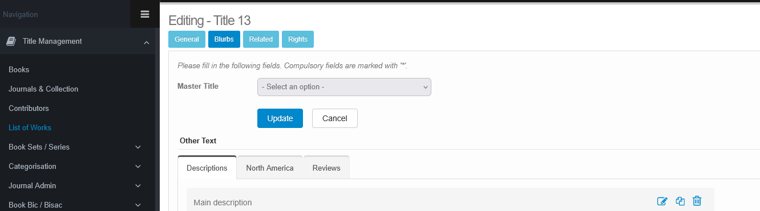This screenshot has height=211, width=760.
Task: Click the Other Text heading
Action: coord(198,140)
